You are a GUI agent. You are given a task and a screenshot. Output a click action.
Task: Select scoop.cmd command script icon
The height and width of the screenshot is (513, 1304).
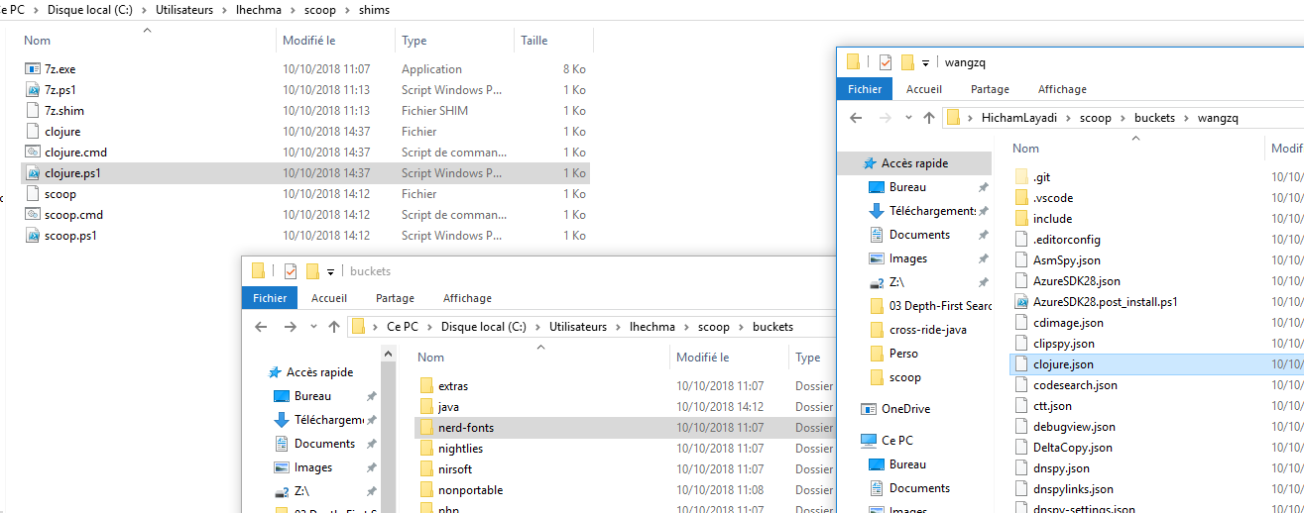tap(33, 215)
